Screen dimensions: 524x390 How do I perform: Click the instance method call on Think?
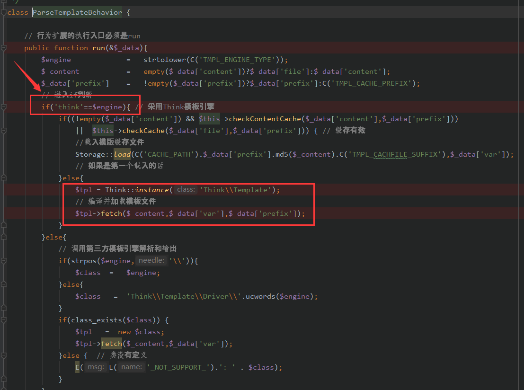(151, 190)
